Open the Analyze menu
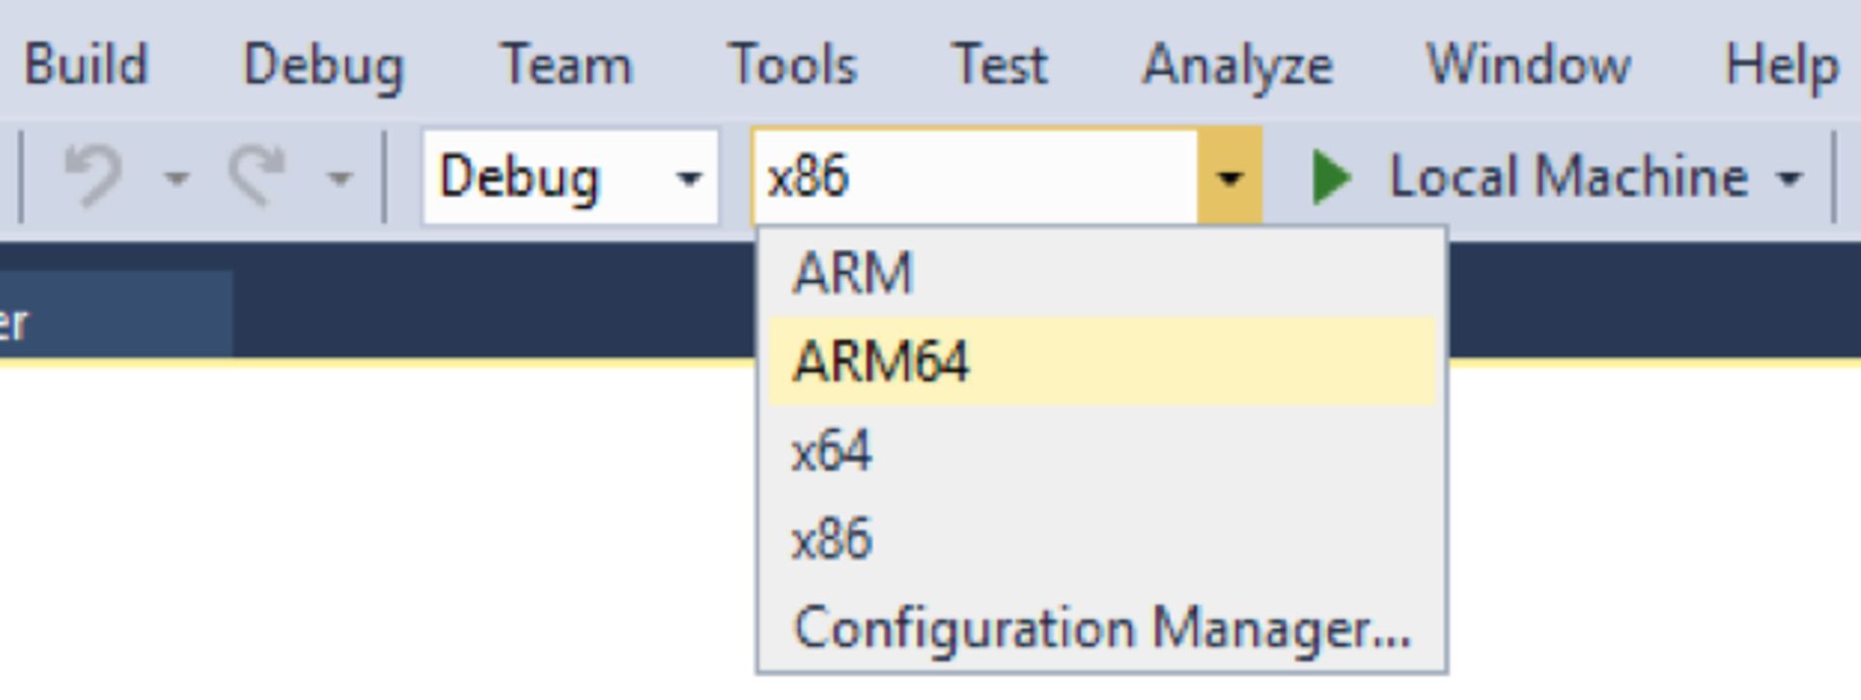This screenshot has width=1861, height=700. pos(1237,65)
